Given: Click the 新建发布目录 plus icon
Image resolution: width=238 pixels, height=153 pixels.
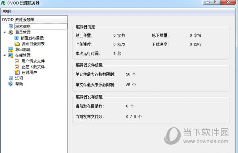Looking at the screenshot, I should 16,38.
